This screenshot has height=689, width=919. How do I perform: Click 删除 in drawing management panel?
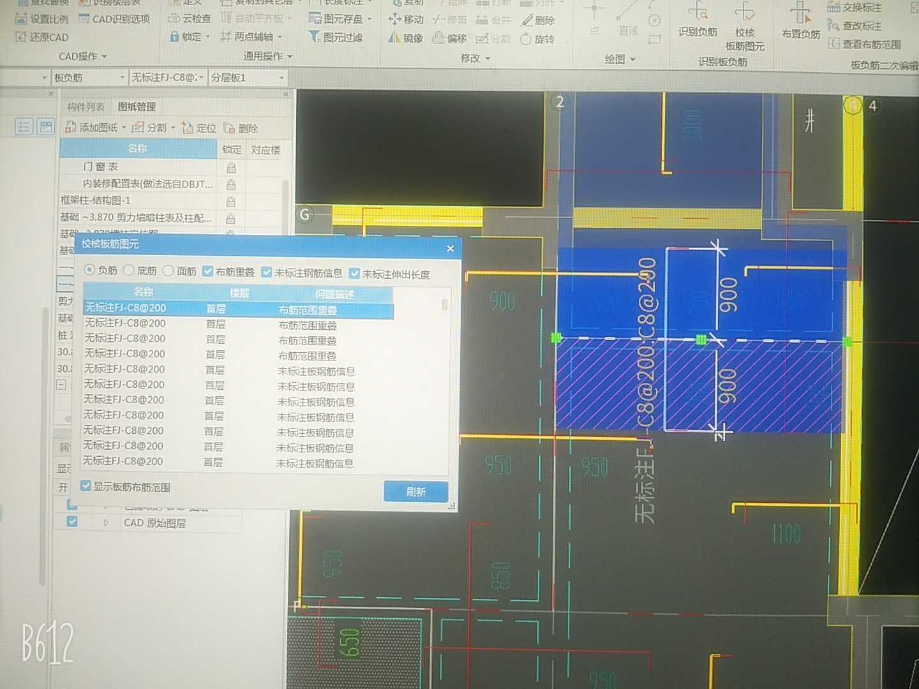click(241, 128)
